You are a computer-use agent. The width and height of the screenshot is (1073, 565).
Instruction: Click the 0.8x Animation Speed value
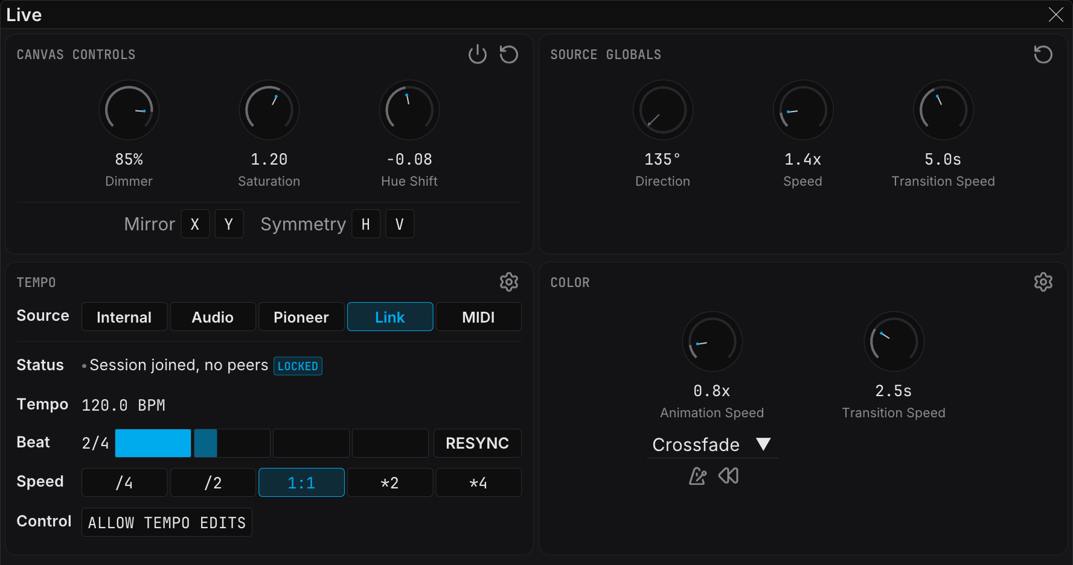click(x=712, y=391)
